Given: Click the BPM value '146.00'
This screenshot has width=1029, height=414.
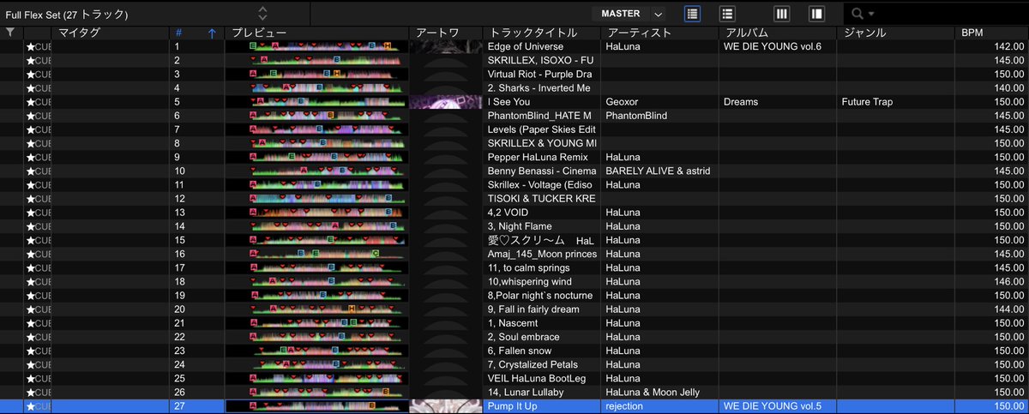Looking at the screenshot, I should [1008, 282].
